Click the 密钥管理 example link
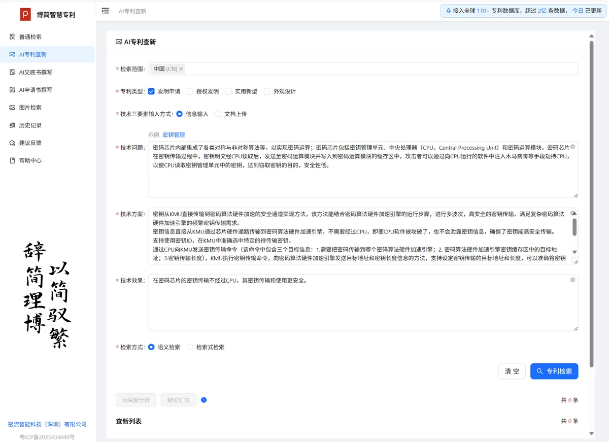 click(x=174, y=135)
